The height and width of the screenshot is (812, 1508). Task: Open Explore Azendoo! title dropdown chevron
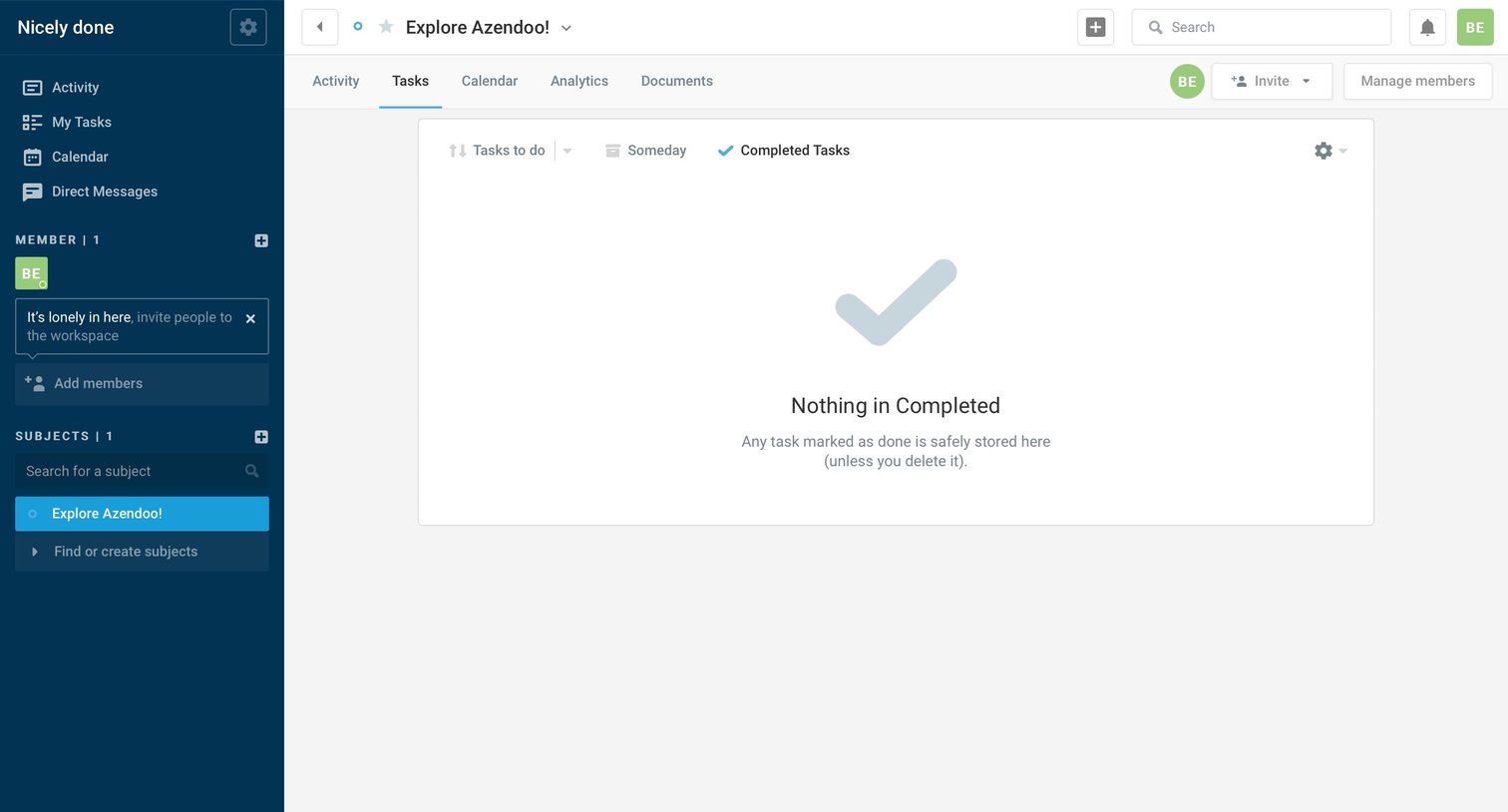click(x=566, y=28)
